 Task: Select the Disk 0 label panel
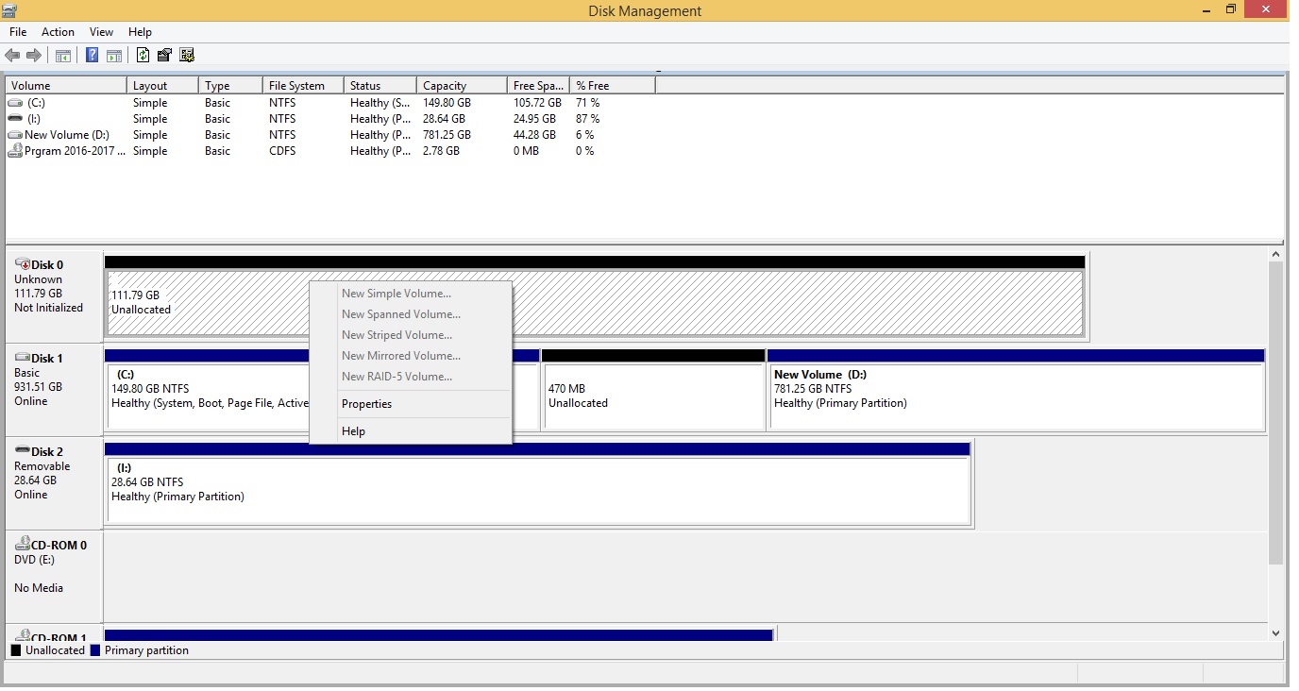(x=54, y=295)
